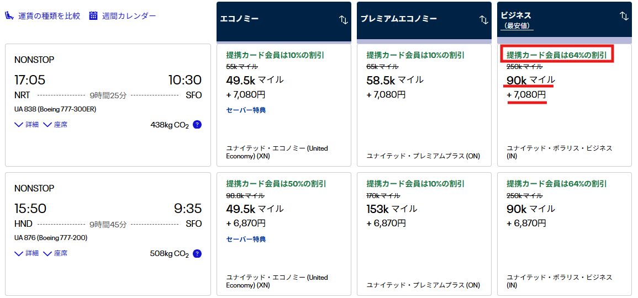Sort by エコノミー column arrows icon

click(344, 19)
